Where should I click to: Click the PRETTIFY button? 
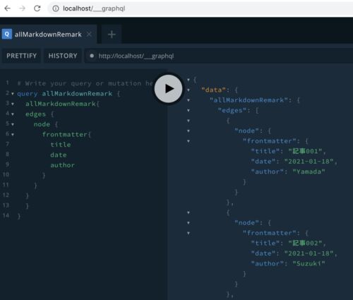[21, 56]
